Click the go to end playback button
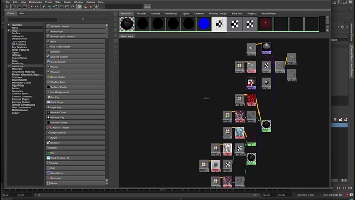The image size is (355, 200). pyautogui.click(x=350, y=188)
